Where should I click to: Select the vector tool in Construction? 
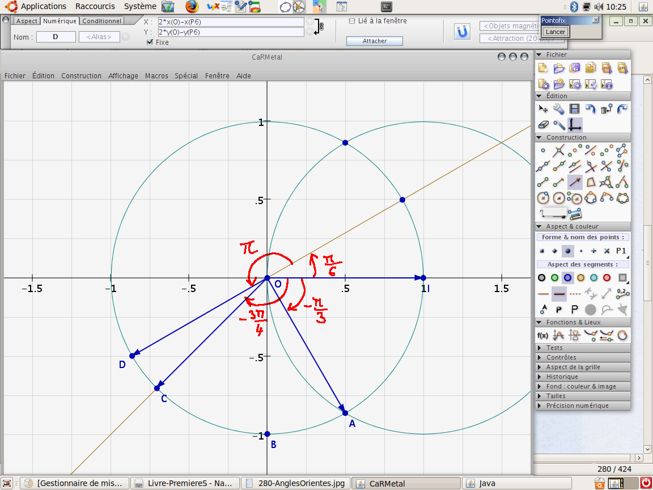click(x=575, y=182)
